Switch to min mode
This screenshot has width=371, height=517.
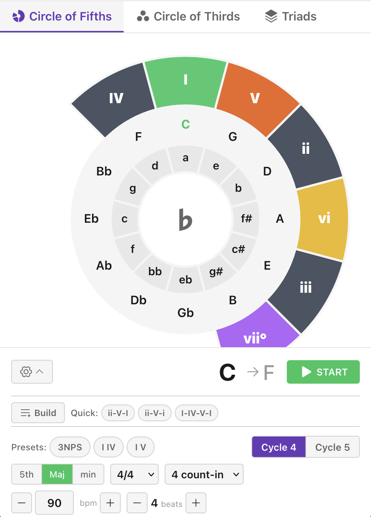click(88, 474)
